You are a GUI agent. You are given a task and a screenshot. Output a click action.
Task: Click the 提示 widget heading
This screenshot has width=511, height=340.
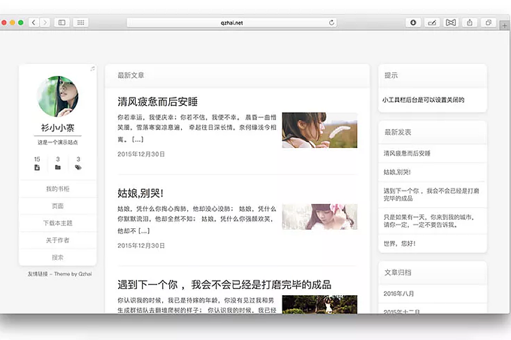391,75
